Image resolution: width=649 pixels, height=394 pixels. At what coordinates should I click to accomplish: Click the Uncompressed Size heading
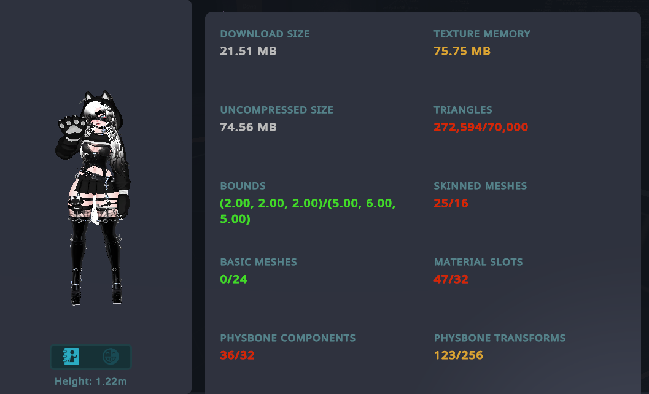(x=276, y=110)
